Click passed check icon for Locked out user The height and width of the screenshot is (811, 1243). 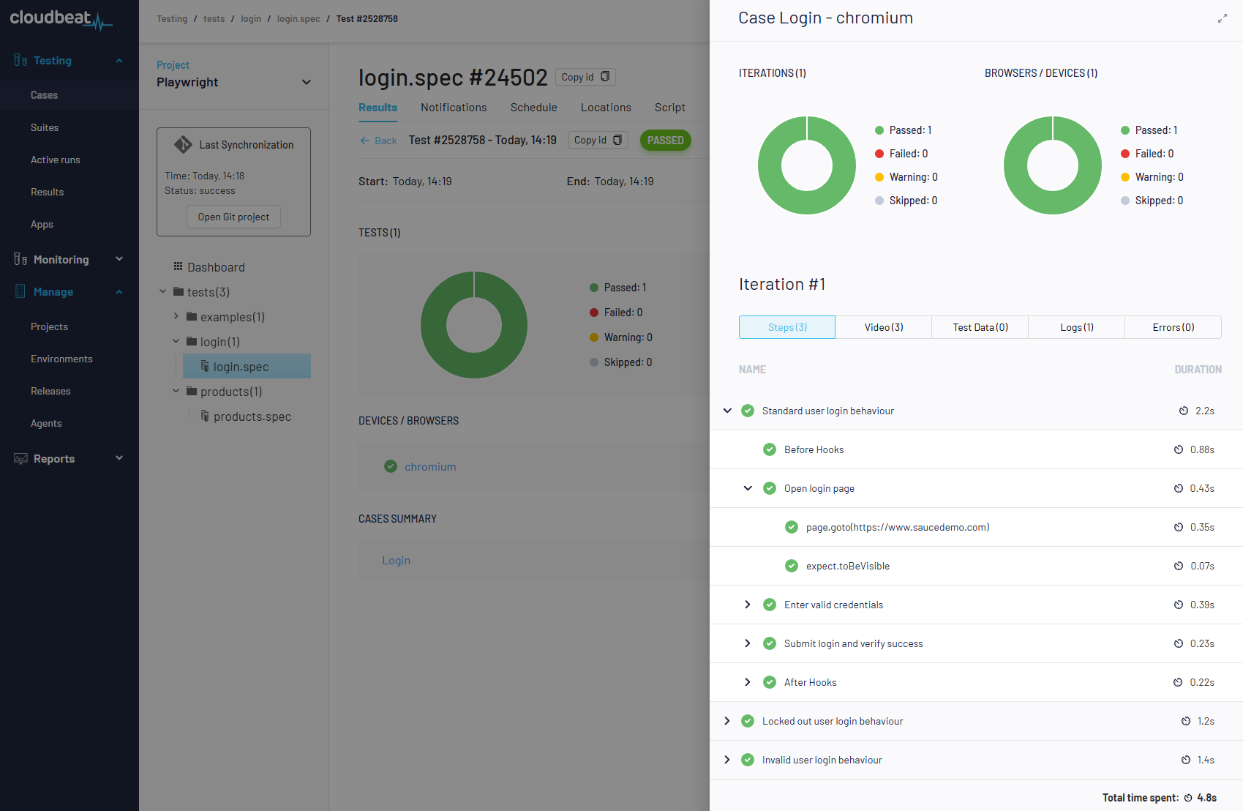[x=748, y=721]
